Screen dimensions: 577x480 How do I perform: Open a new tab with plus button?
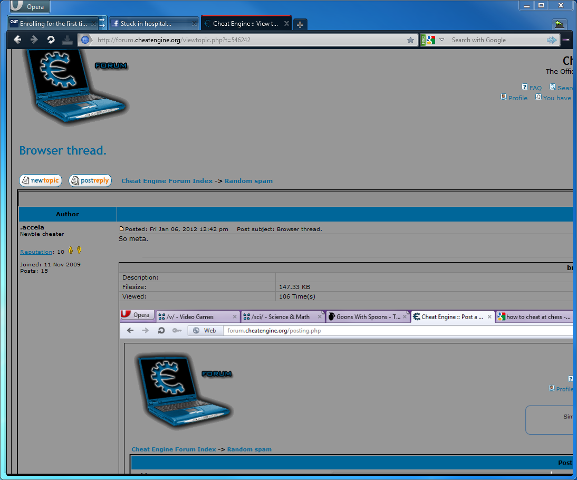[300, 25]
